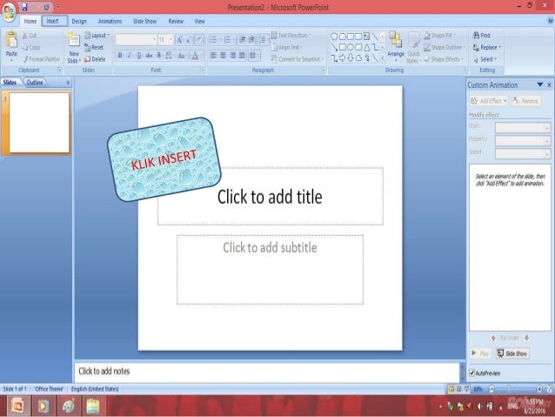555x417 pixels.
Task: Open character spacing options
Action: [x=169, y=55]
